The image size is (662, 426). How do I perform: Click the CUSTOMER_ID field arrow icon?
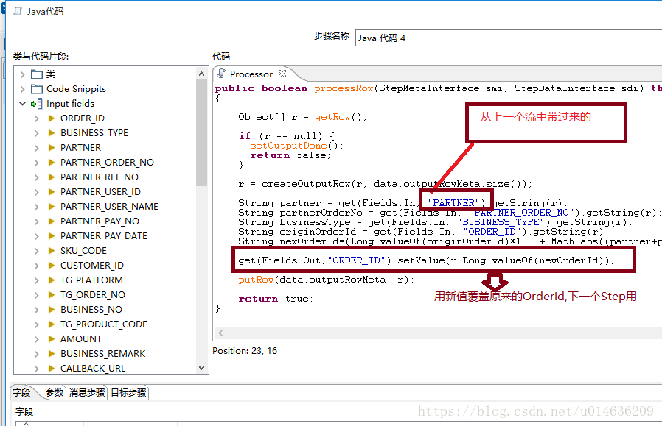coord(52,266)
